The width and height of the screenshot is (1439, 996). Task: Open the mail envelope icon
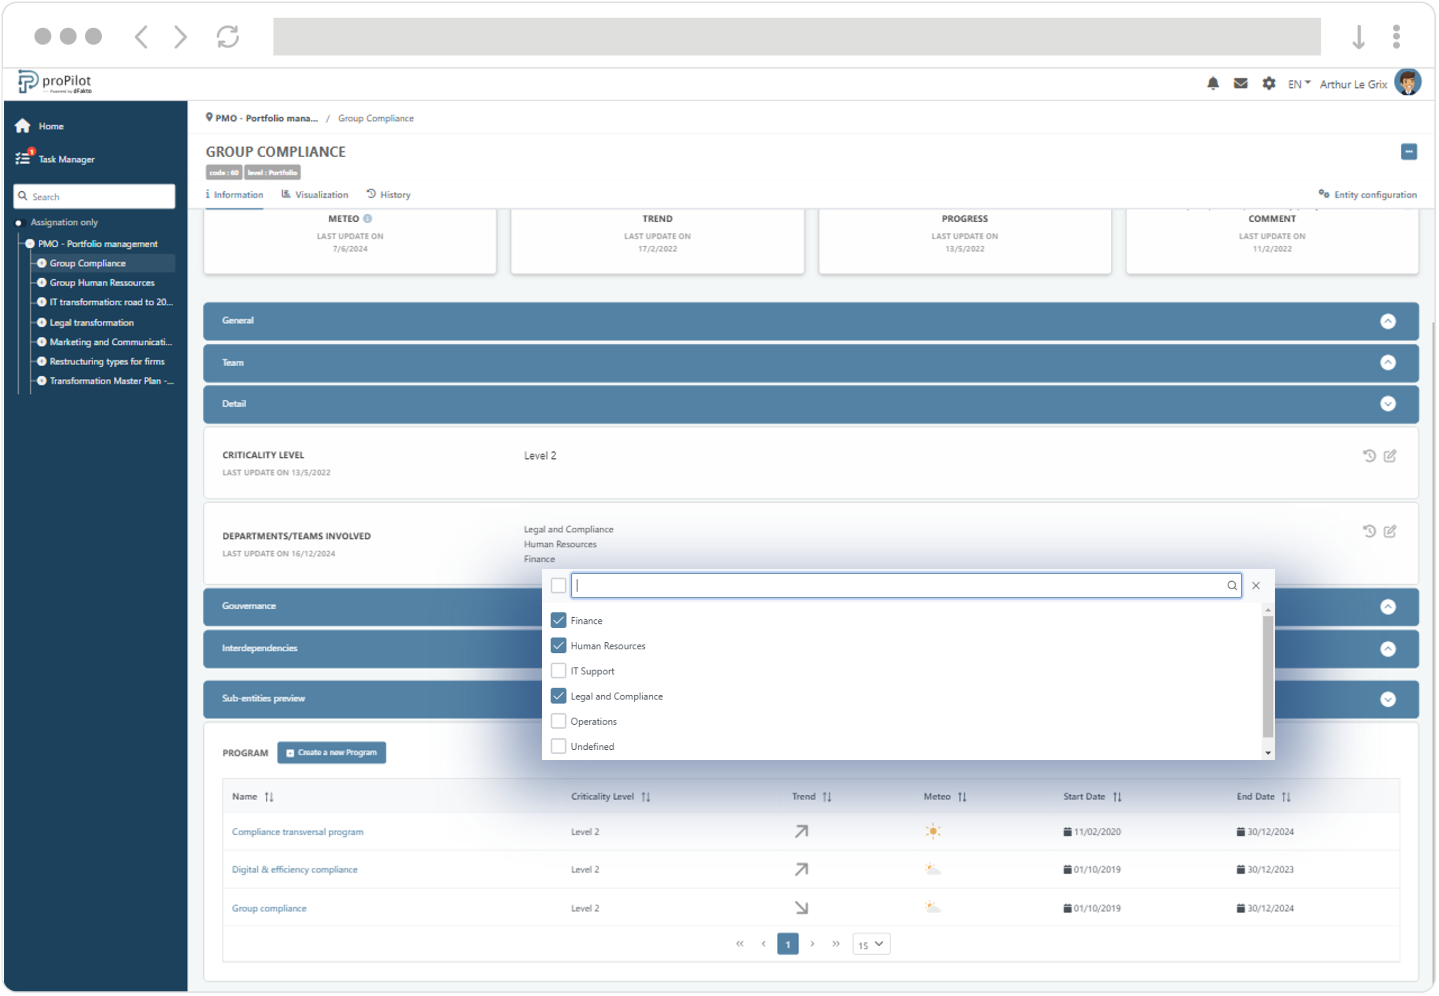pyautogui.click(x=1242, y=84)
